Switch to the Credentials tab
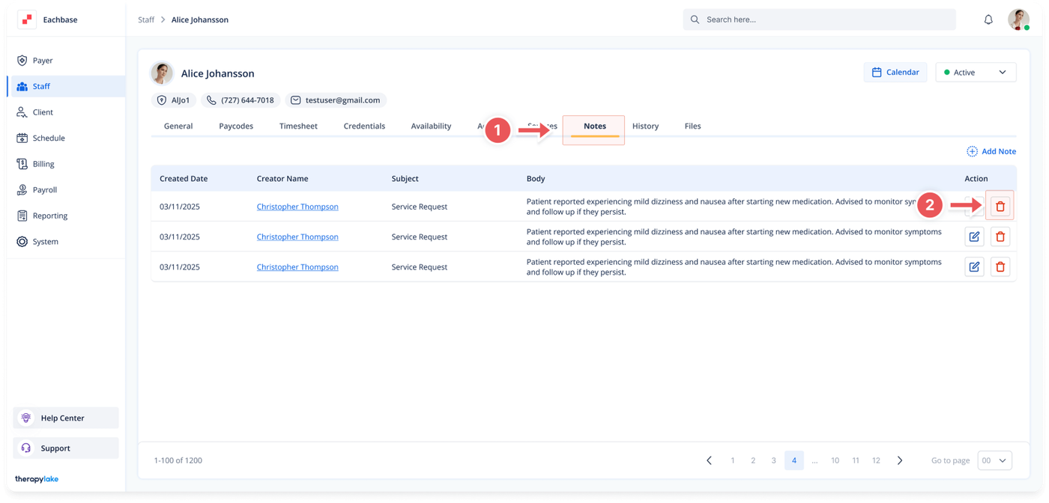The width and height of the screenshot is (1049, 503). (364, 126)
